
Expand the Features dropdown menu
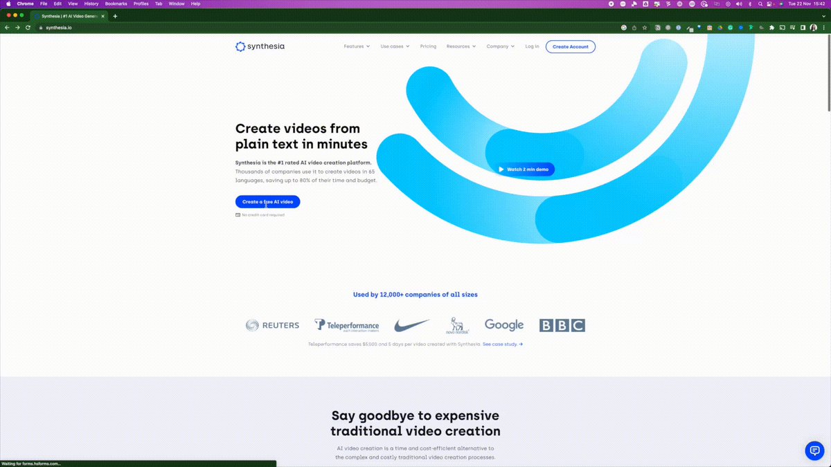[x=357, y=46]
